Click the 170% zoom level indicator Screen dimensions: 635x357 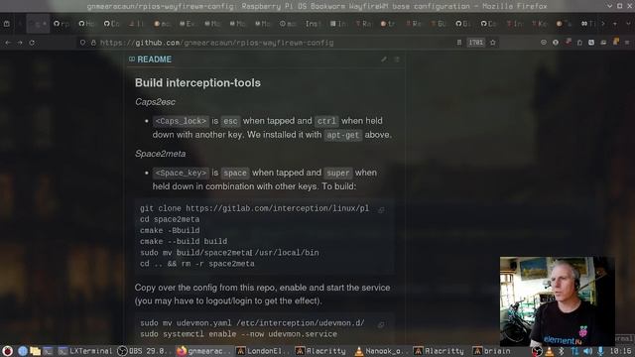(476, 43)
